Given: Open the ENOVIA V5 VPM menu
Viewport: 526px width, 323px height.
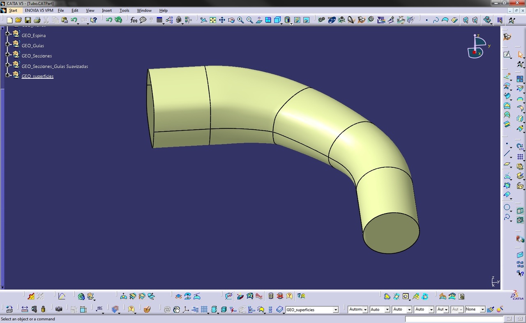Looking at the screenshot, I should coord(39,10).
